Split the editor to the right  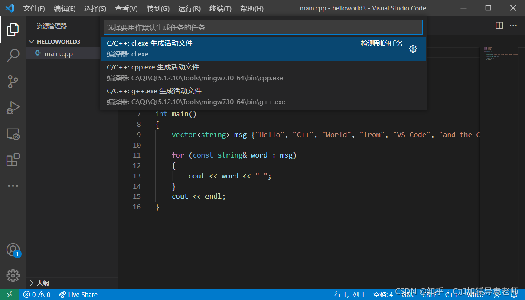(x=499, y=26)
